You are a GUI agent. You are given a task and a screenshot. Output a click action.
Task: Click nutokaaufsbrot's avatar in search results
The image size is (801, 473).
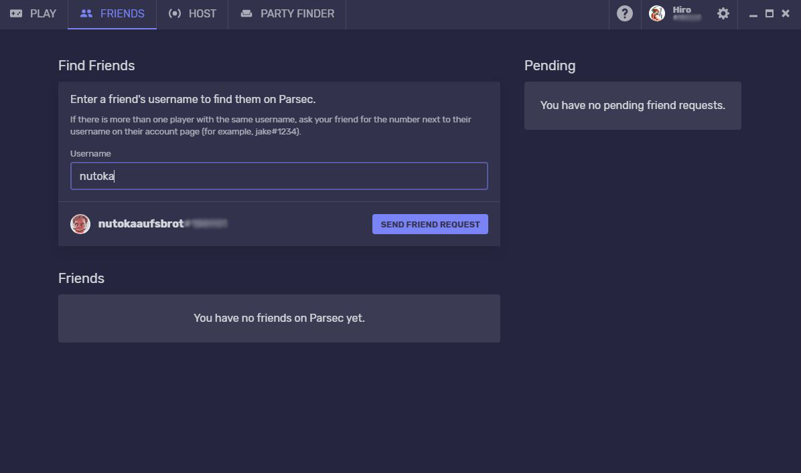(80, 224)
